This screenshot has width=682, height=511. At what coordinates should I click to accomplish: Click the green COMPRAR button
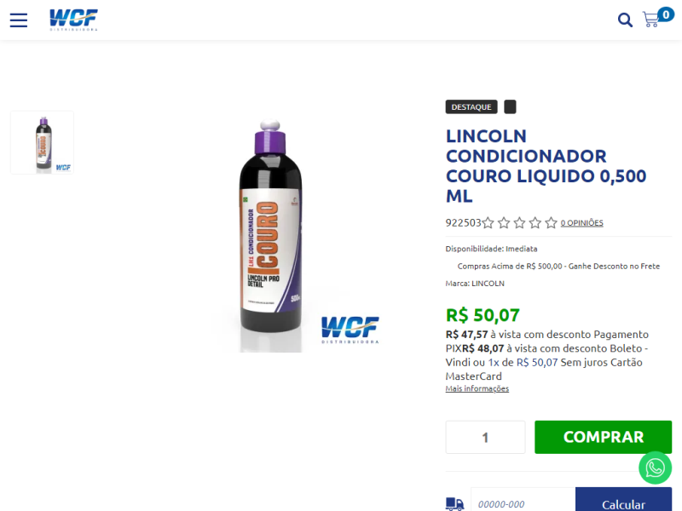[603, 437]
